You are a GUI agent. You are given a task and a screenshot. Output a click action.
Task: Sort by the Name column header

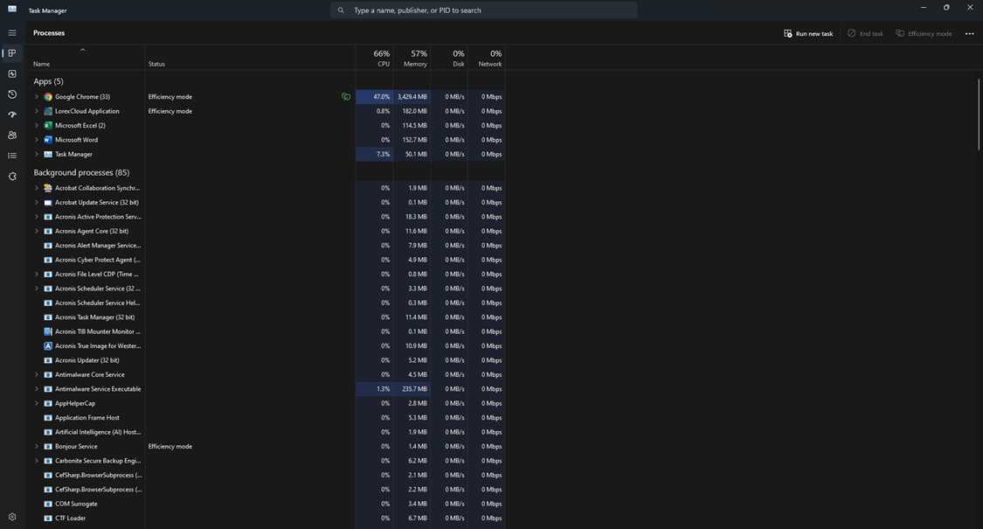[41, 64]
